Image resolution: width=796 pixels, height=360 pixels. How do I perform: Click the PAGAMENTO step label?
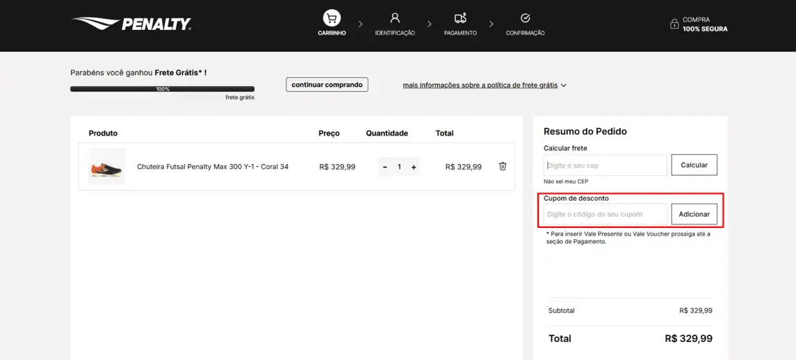[460, 33]
